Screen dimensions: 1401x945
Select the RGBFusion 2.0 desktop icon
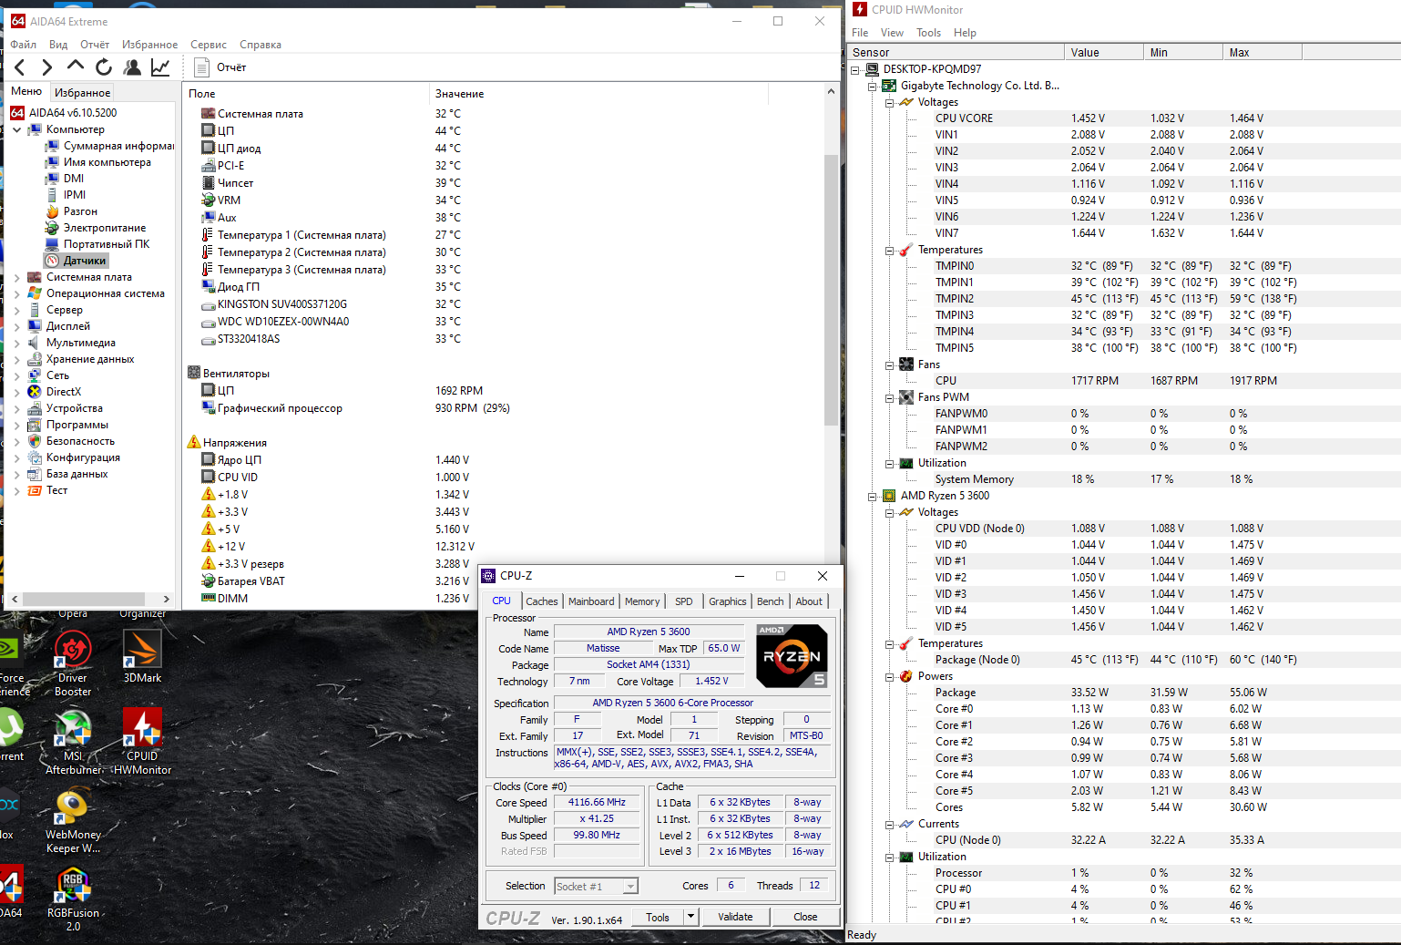tap(73, 899)
